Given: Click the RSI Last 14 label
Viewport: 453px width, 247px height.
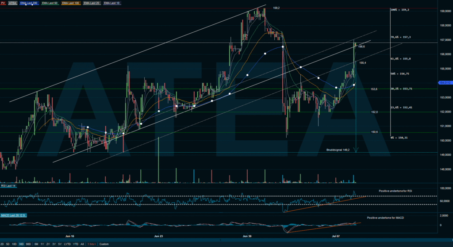Looking at the screenshot, I should (8, 185).
